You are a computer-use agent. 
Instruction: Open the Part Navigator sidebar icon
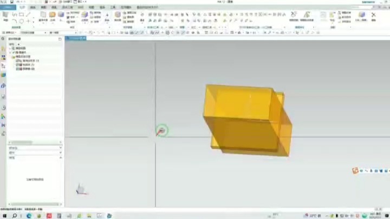[3, 66]
